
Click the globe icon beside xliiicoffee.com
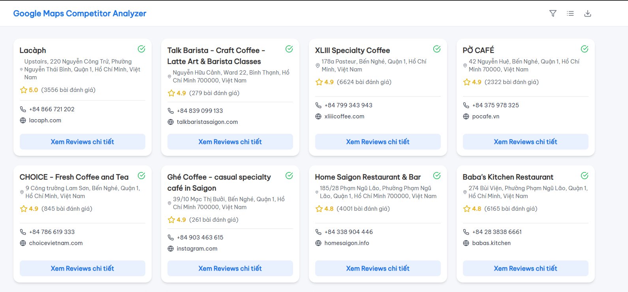[318, 116]
